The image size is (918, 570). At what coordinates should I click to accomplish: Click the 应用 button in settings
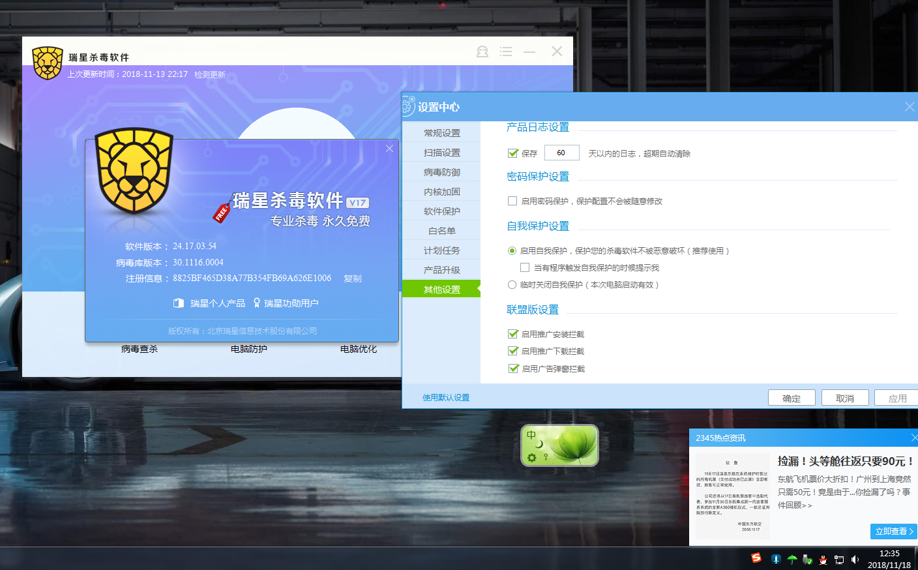point(897,398)
